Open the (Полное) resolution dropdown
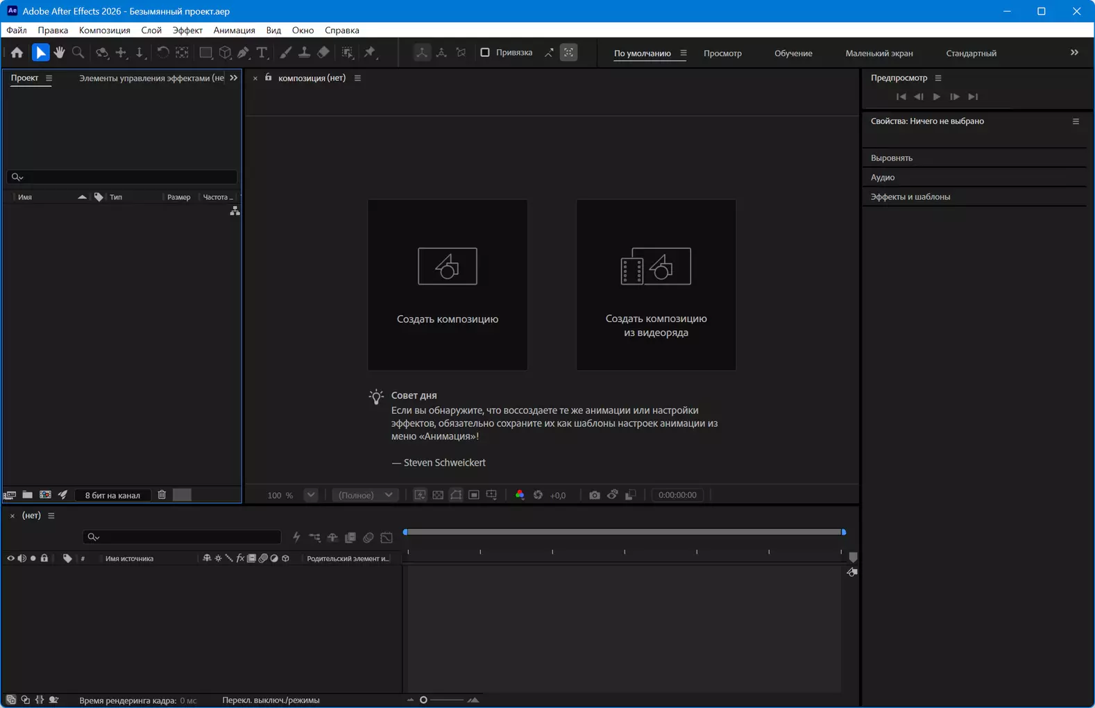Screen dimensions: 1095x708 [x=366, y=495]
